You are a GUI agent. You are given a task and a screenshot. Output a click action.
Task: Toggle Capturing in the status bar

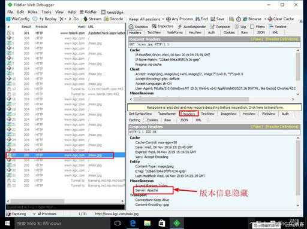(16, 214)
